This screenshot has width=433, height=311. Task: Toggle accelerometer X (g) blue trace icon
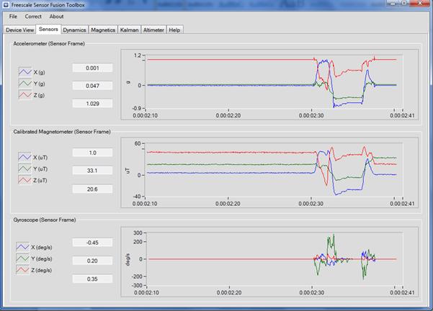point(25,72)
